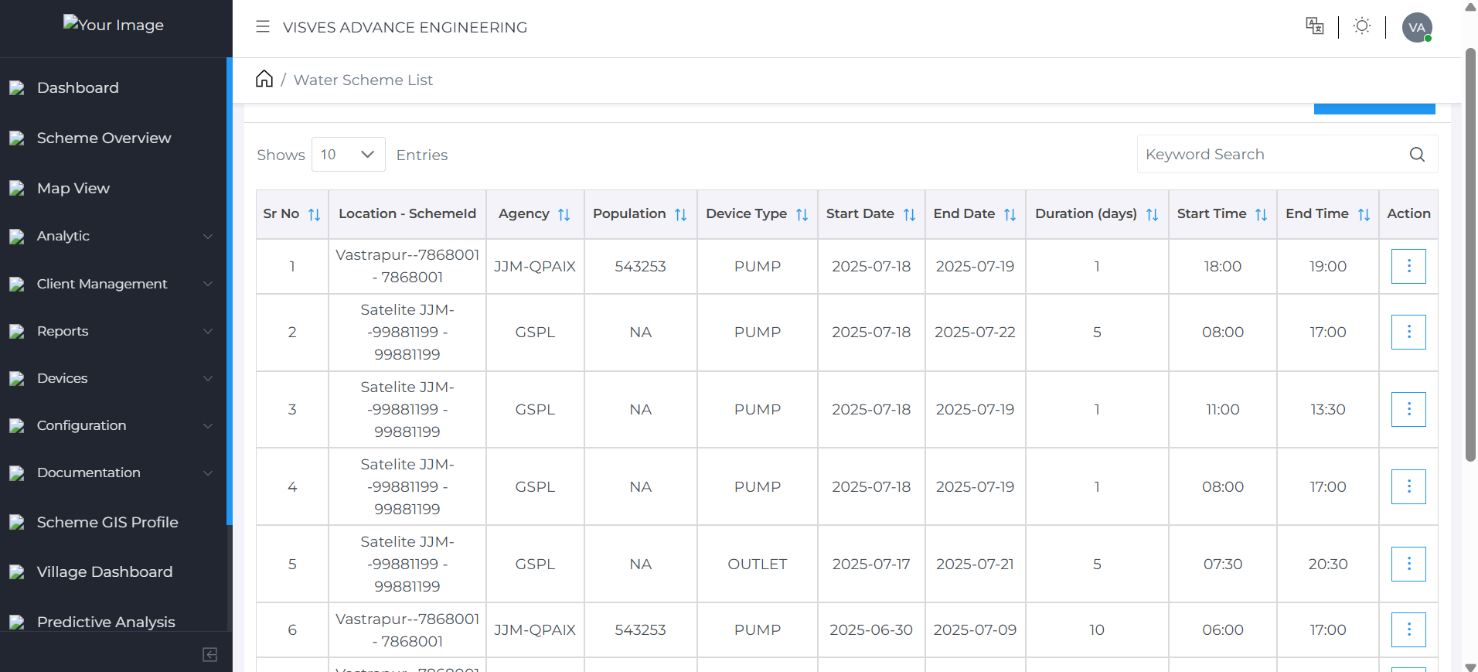Toggle the light/dark theme sun icon

pos(1362,26)
